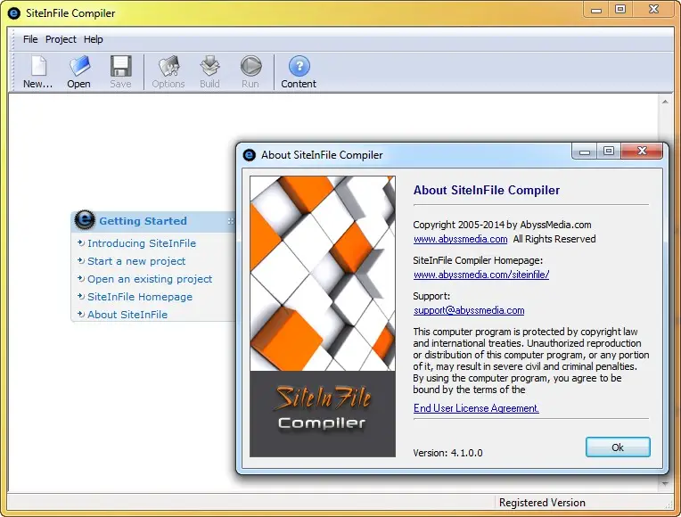
Task: Close the About SiteInFile Compiler dialog
Action: [642, 151]
